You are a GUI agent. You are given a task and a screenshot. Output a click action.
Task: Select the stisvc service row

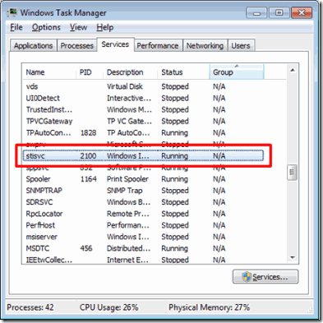[x=143, y=156]
